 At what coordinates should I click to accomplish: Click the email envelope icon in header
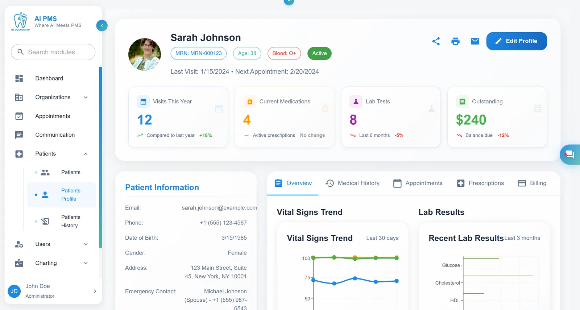pos(475,41)
